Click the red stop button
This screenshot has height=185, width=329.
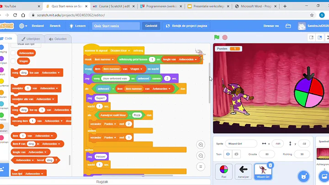pyautogui.click(x=225, y=38)
